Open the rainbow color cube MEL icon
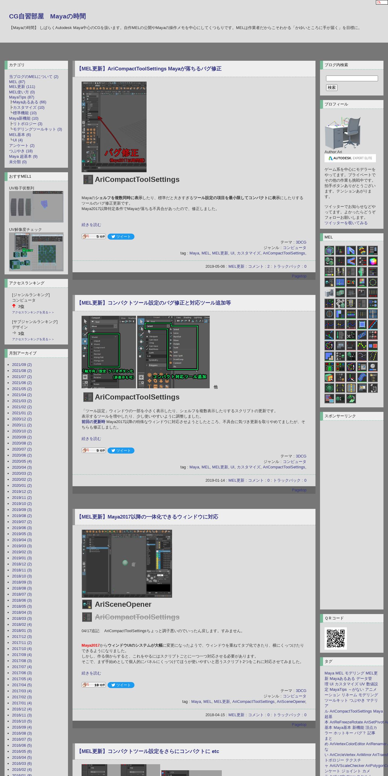This screenshot has width=388, height=776. (x=373, y=261)
